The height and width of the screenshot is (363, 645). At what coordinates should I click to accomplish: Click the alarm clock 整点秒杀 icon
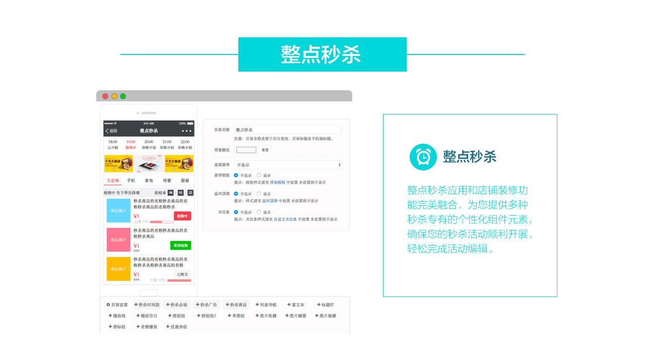click(423, 157)
